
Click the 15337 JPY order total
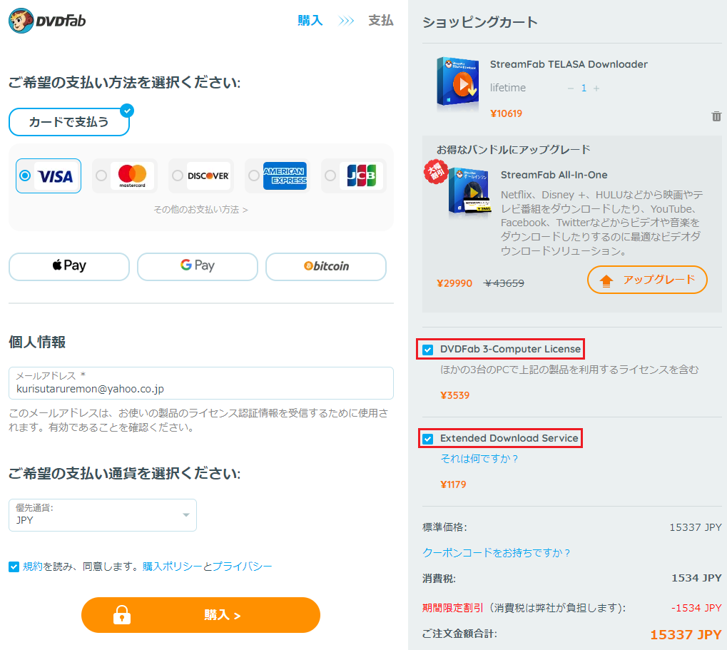686,635
